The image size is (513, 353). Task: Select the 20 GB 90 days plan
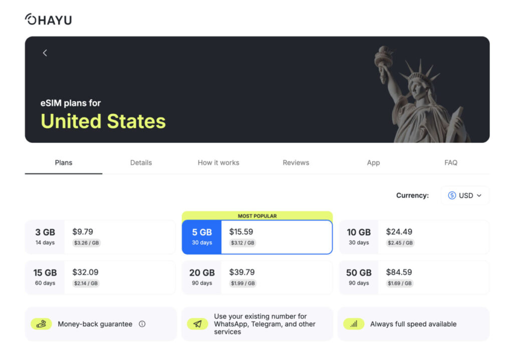pos(257,277)
